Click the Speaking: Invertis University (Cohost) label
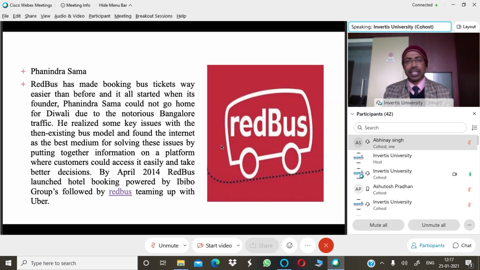Viewport: 480px width, 270px height. click(400, 27)
